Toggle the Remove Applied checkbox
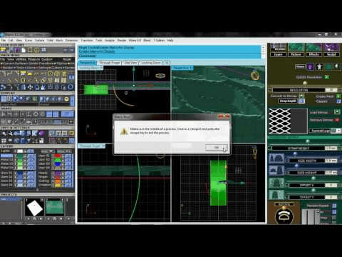The height and width of the screenshot is (257, 342). [x=334, y=206]
